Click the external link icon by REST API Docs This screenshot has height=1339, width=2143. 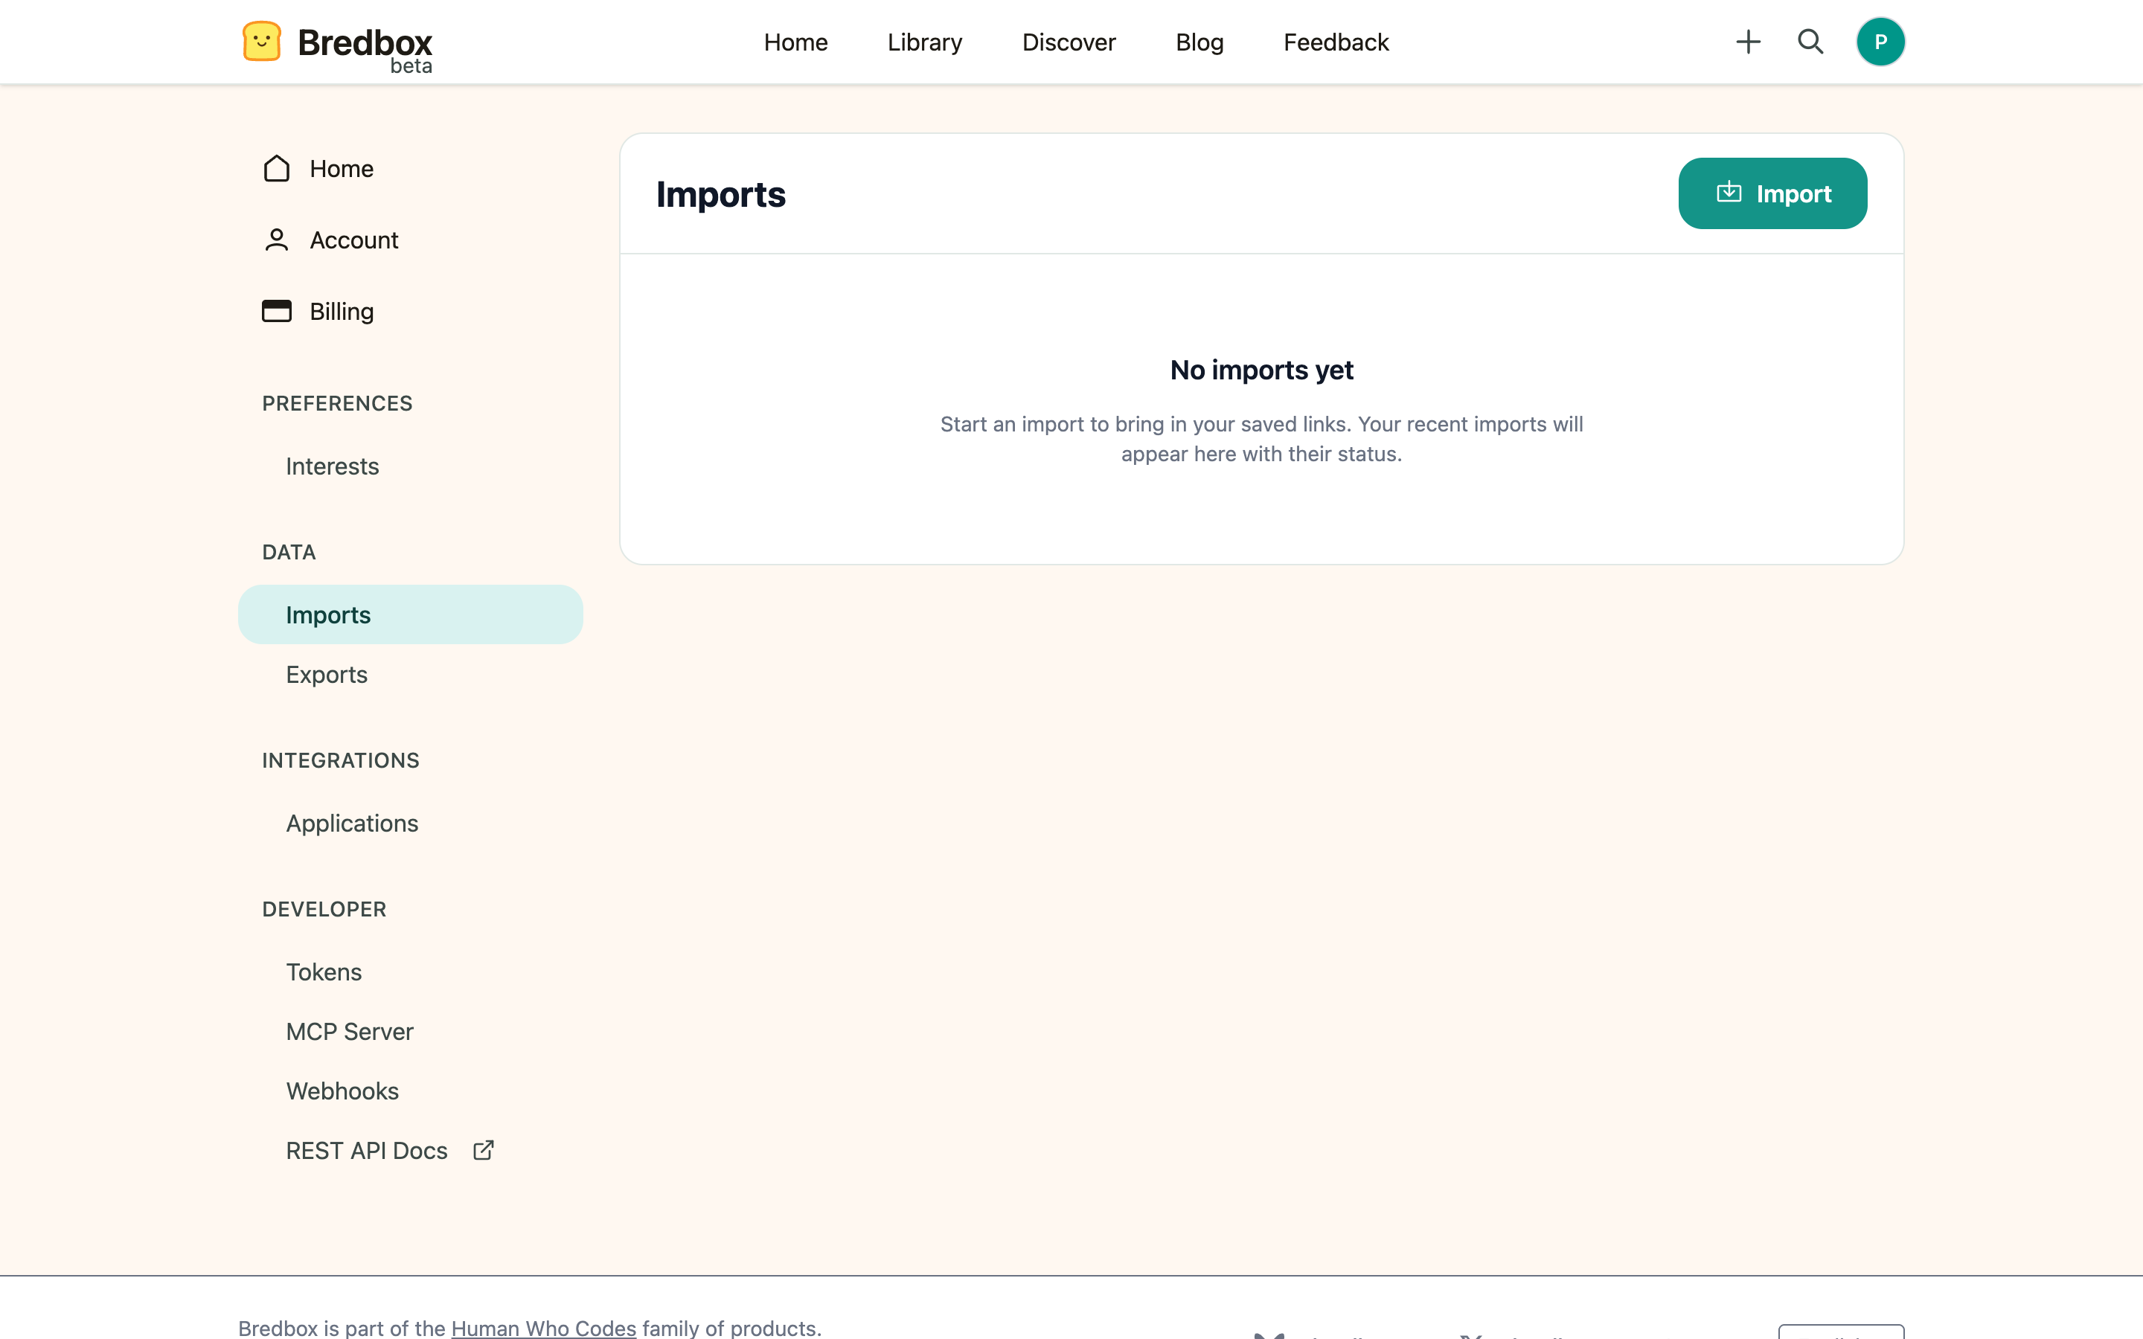tap(484, 1150)
